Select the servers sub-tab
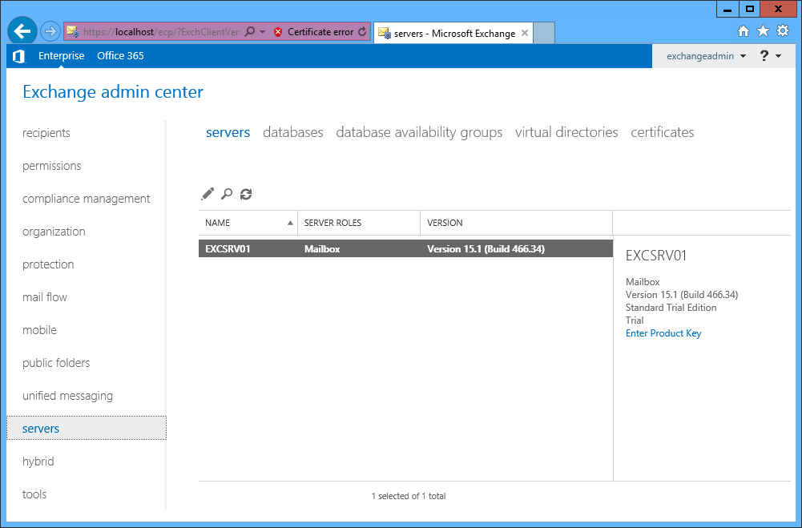The image size is (802, 528). coord(228,132)
